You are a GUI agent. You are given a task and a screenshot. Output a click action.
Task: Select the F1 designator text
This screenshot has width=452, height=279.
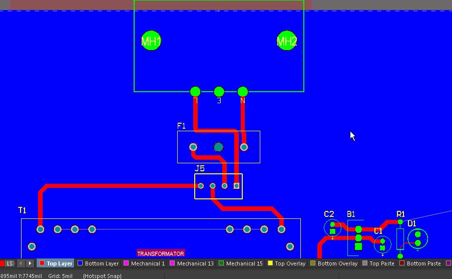click(x=181, y=126)
